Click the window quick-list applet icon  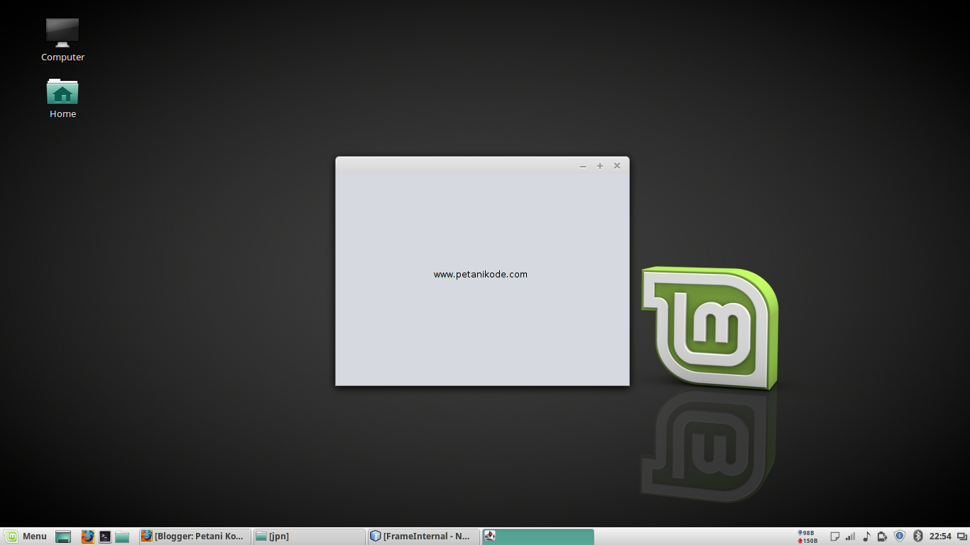[x=961, y=536]
